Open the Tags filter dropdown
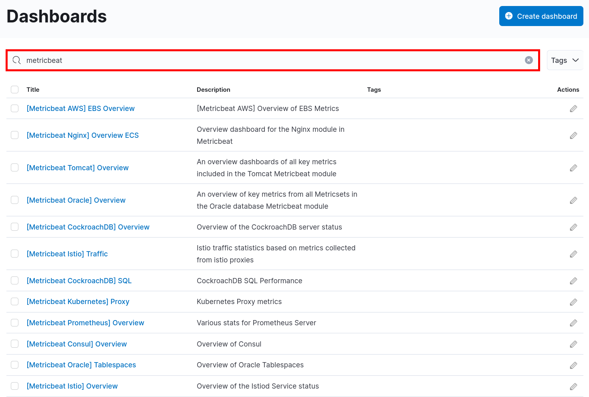The height and width of the screenshot is (397, 589). [565, 60]
